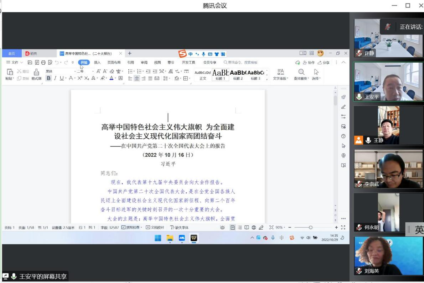424x283 pixels.
Task: Toggle the 拼写检查 spell check checkbox
Action: 124,228
